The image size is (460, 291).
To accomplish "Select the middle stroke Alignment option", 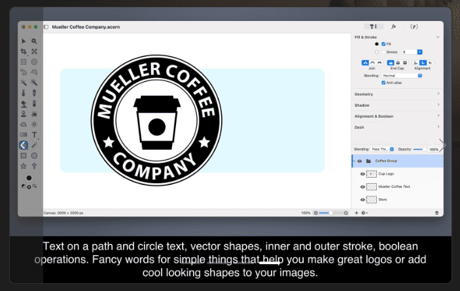I will click(423, 63).
